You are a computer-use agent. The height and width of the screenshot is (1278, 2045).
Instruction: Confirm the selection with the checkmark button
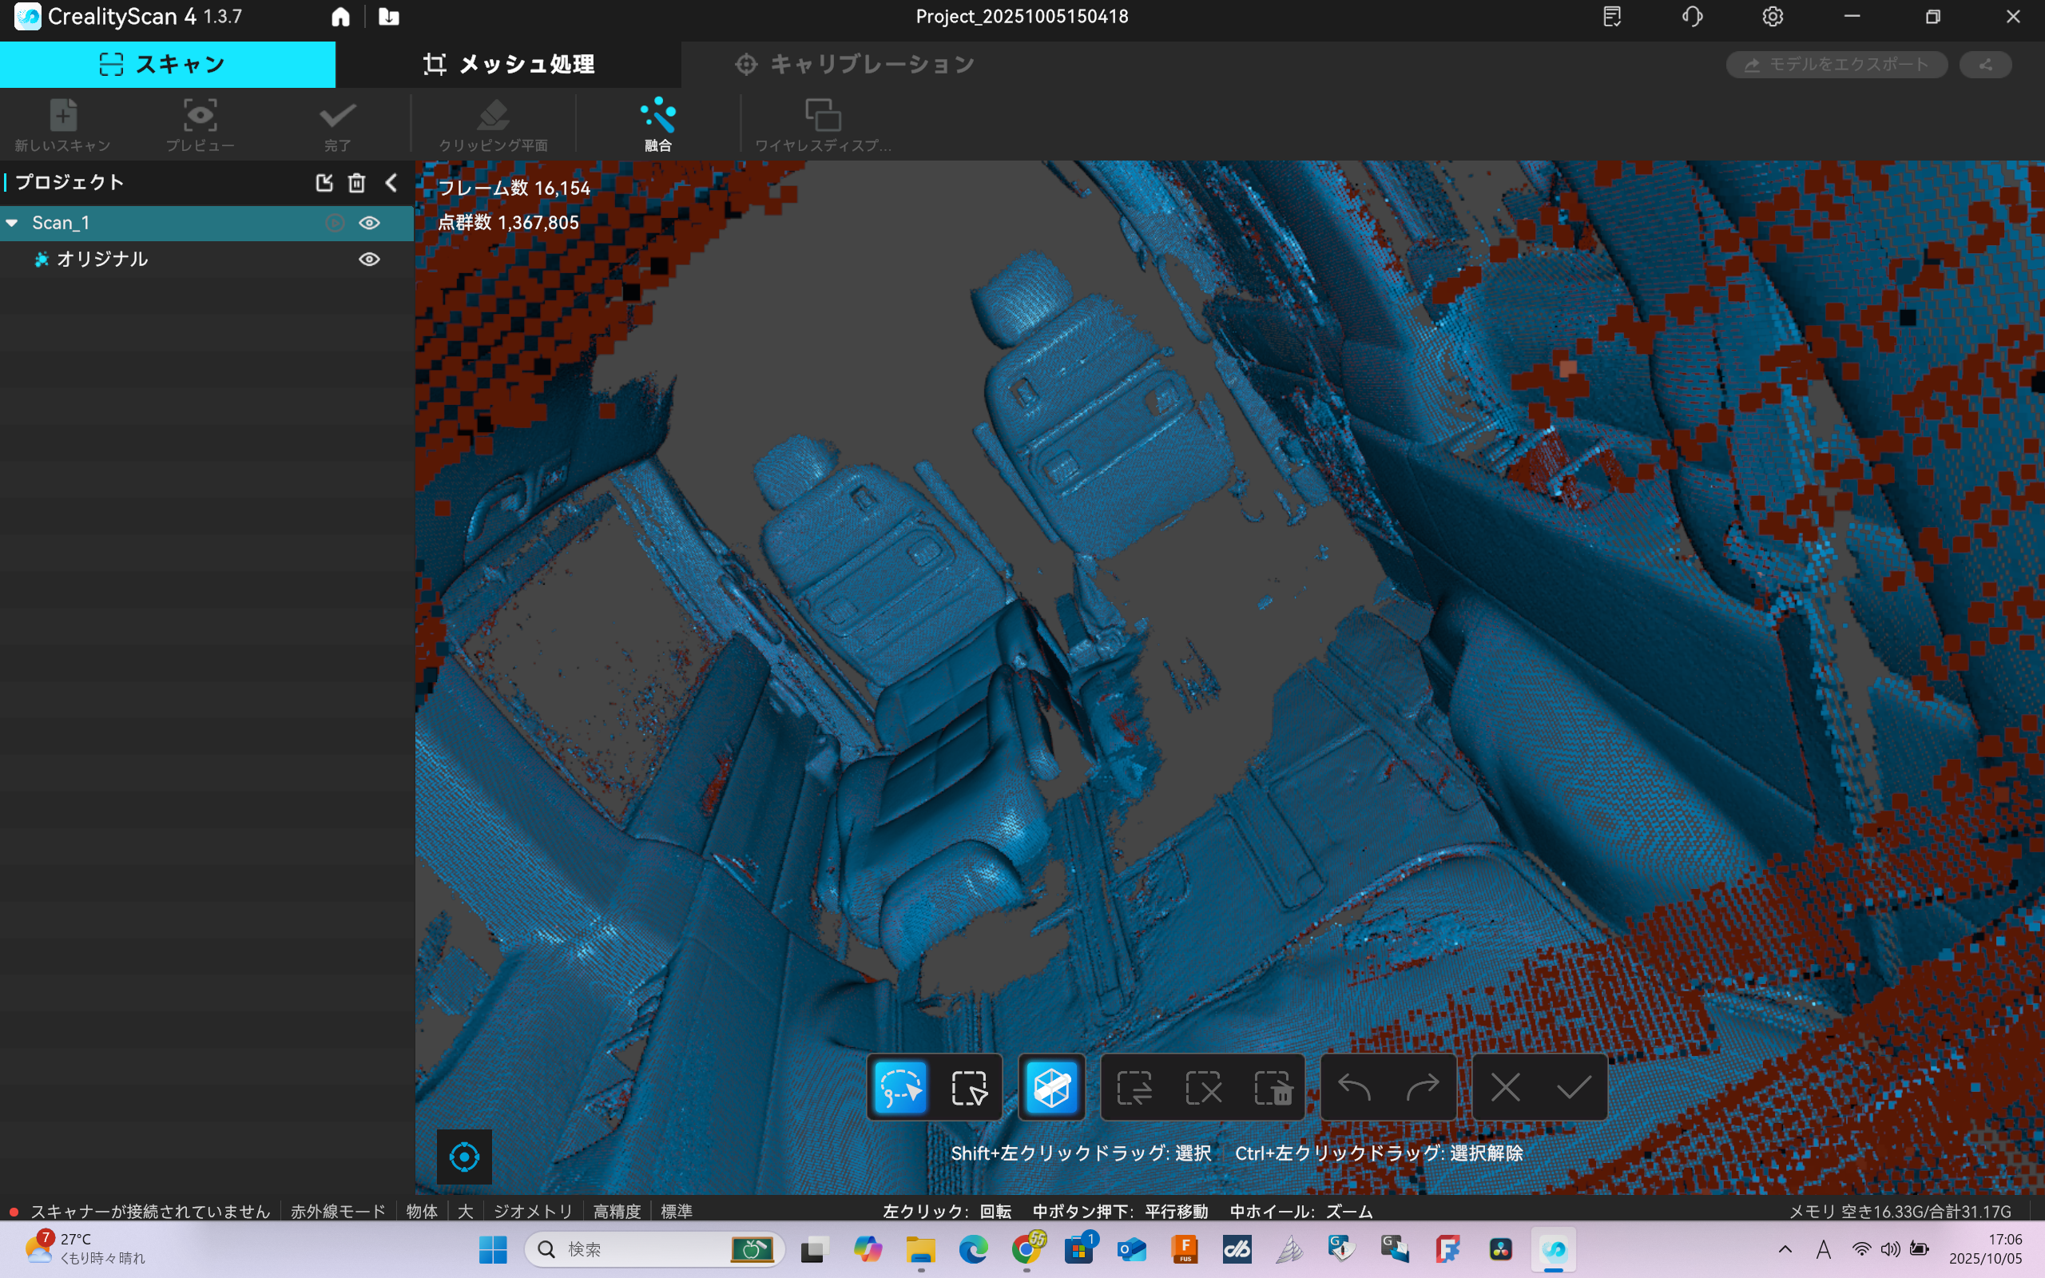tap(1574, 1088)
